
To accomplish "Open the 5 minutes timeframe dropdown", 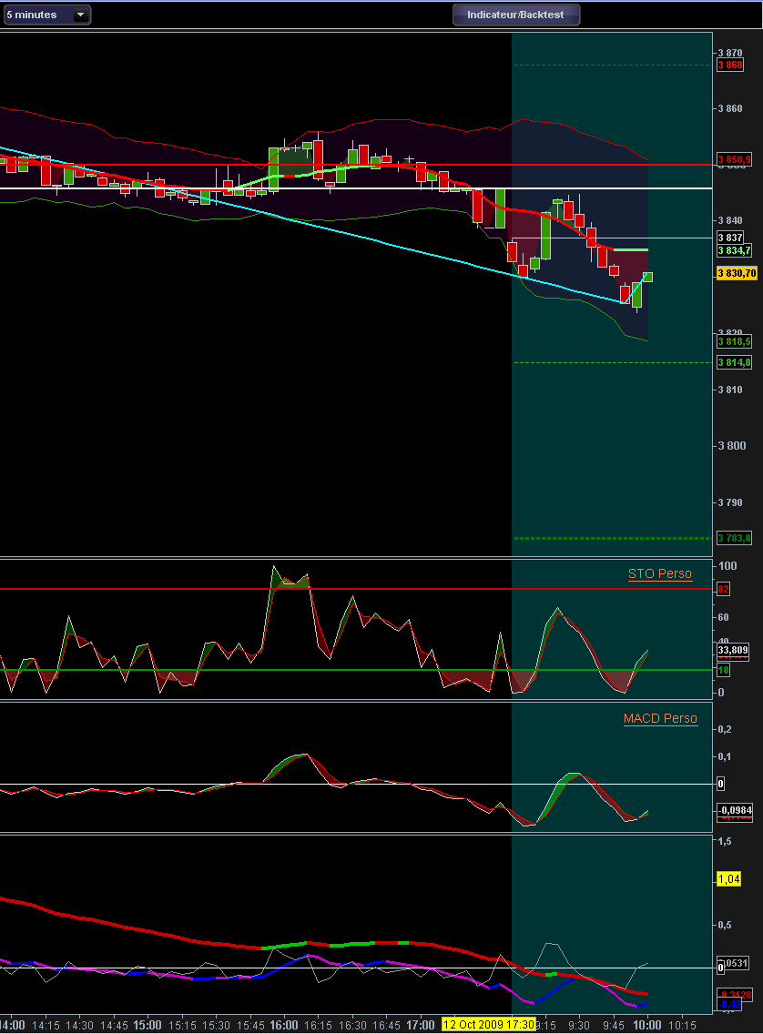I will click(x=46, y=15).
